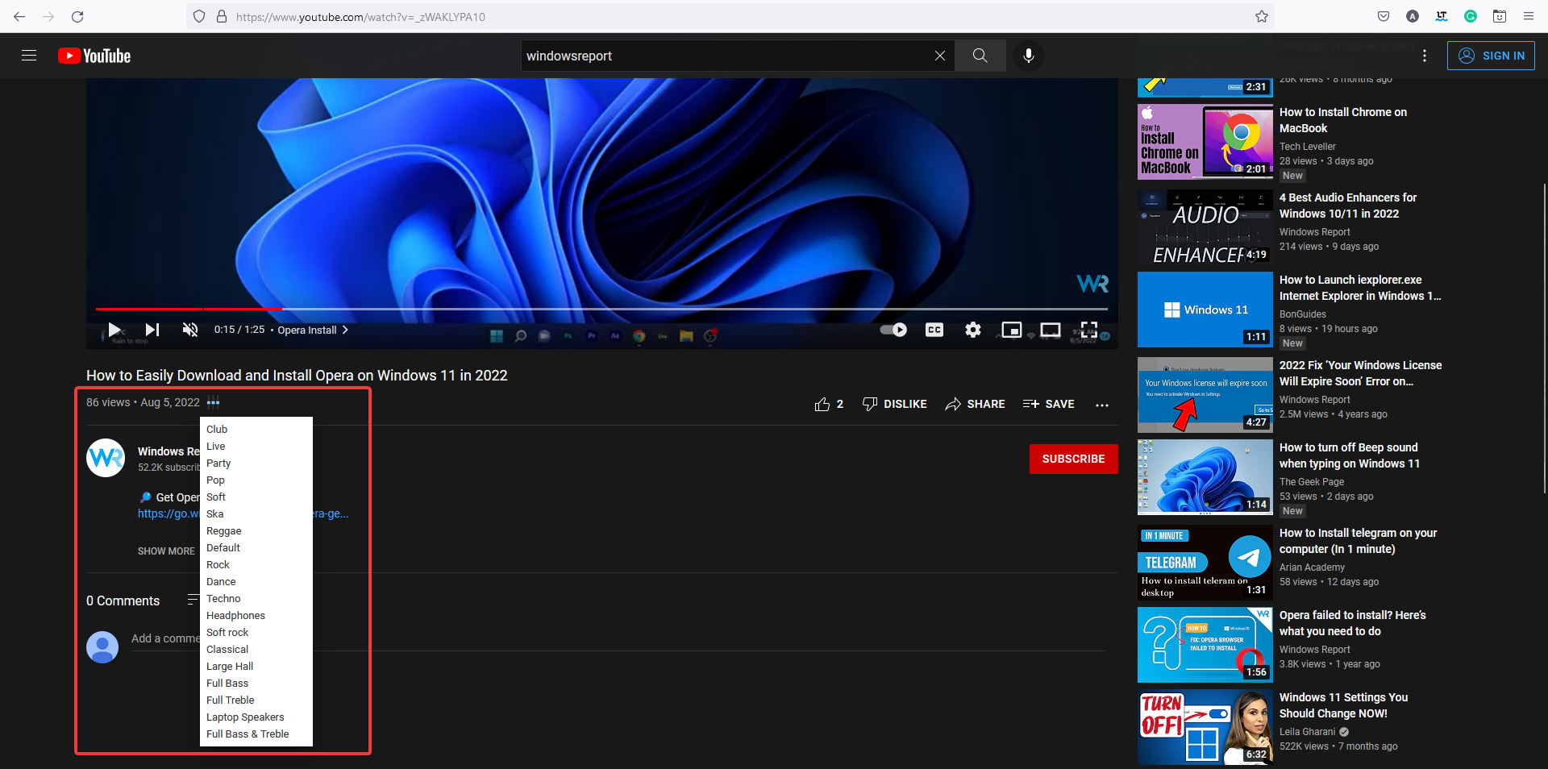
Task: Open Tech Leveller channel link
Action: pyautogui.click(x=1307, y=147)
